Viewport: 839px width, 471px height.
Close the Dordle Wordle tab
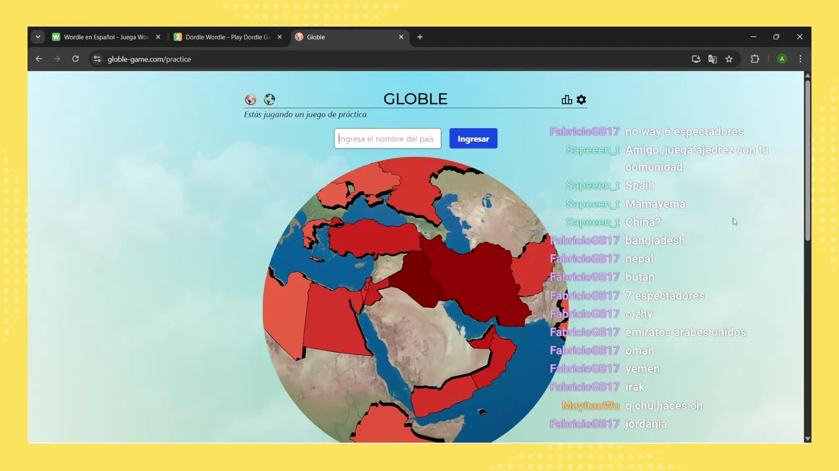[x=280, y=37]
